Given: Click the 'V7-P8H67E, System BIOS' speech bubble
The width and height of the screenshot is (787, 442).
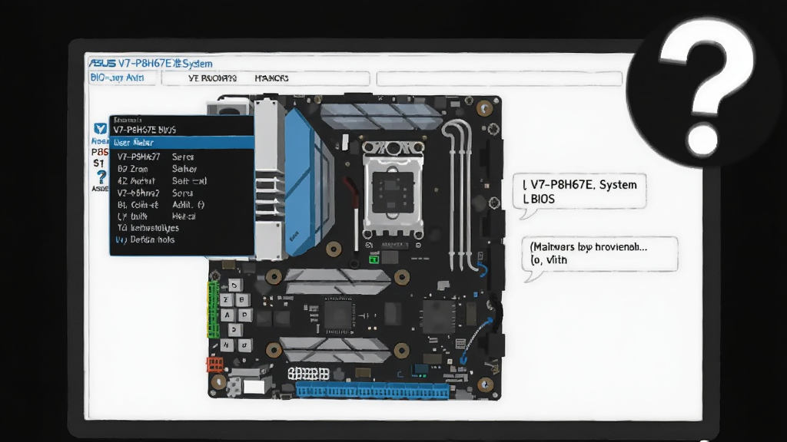Looking at the screenshot, I should (x=579, y=191).
